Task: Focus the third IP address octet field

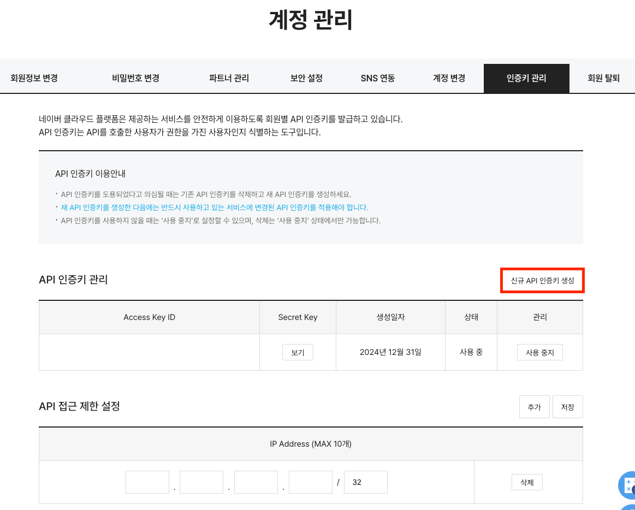Action: click(x=256, y=482)
